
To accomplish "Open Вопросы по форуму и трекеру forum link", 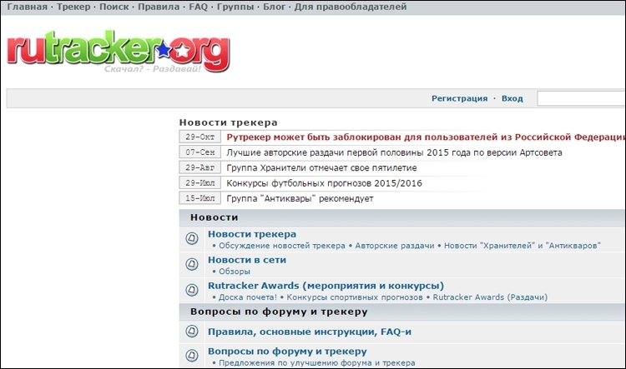I will coord(287,352).
